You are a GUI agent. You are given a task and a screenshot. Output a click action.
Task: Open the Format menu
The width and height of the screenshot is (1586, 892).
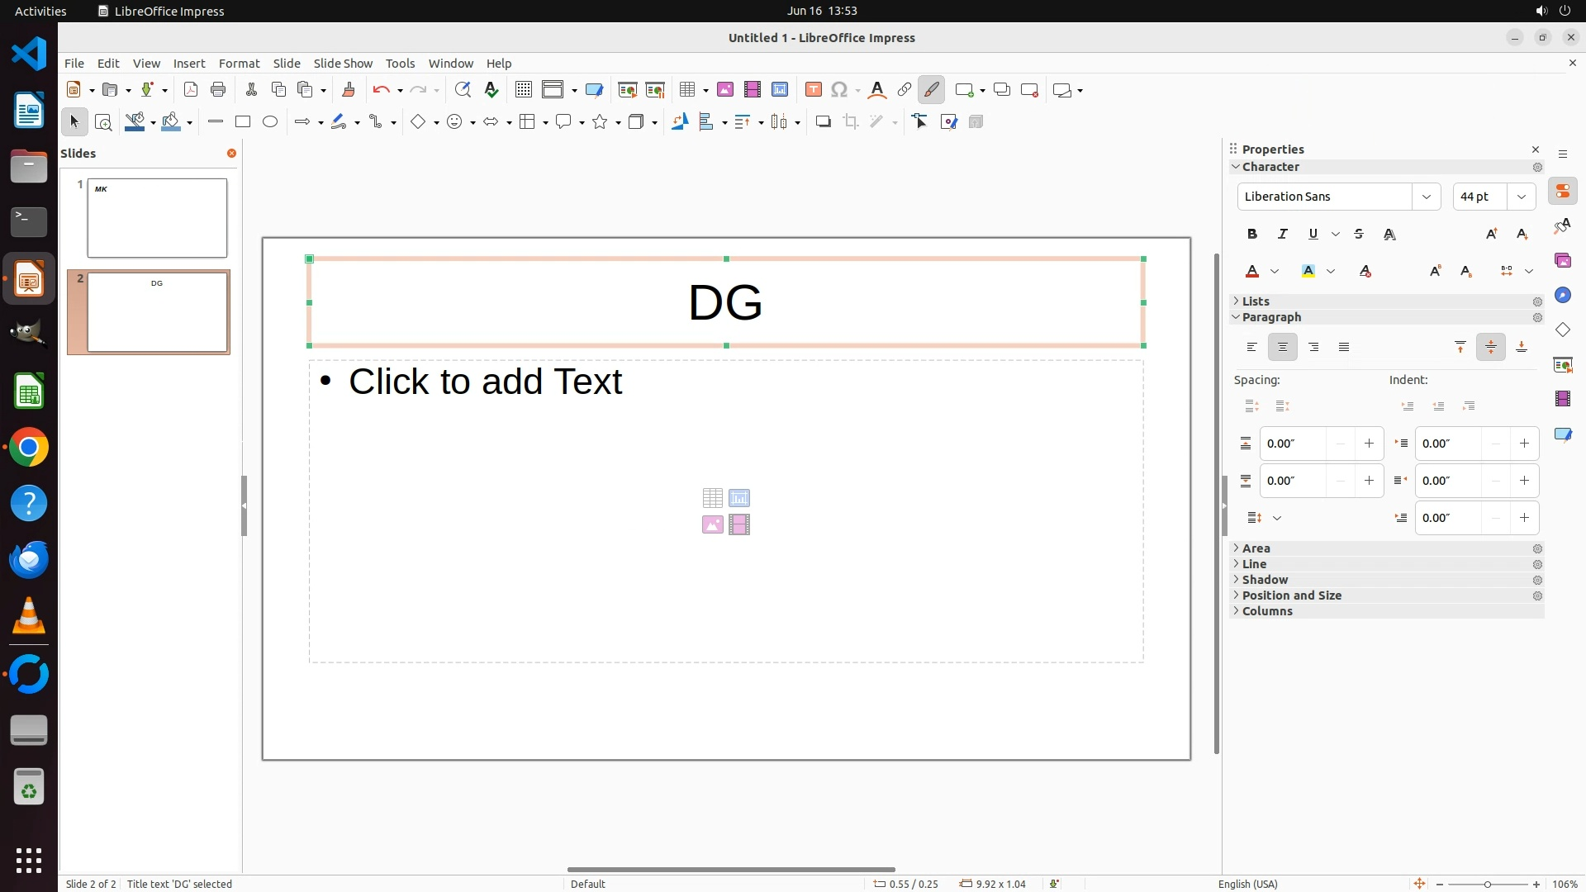click(239, 64)
